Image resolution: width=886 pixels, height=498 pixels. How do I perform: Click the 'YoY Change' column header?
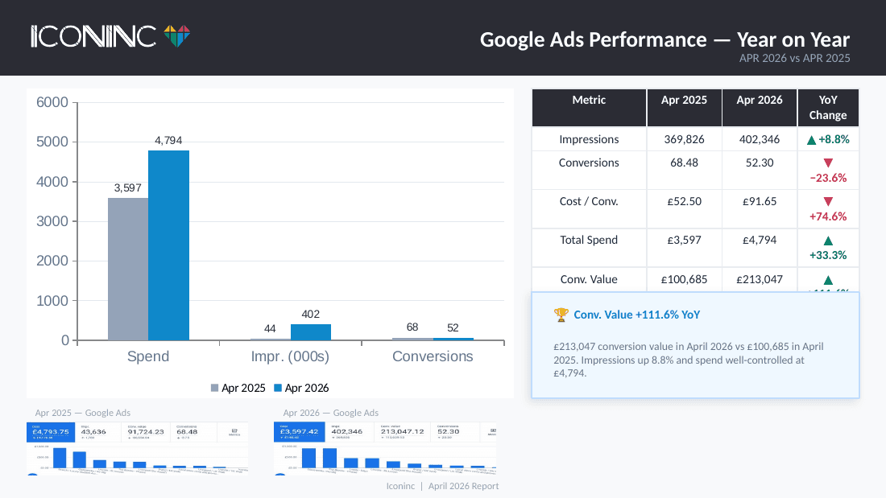pyautogui.click(x=828, y=107)
